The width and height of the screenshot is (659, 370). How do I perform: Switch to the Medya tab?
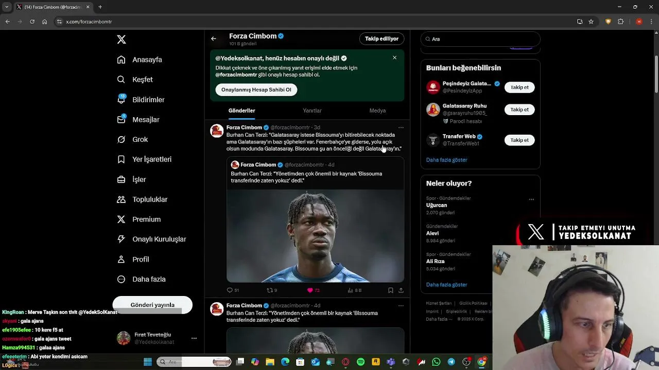coord(377,110)
